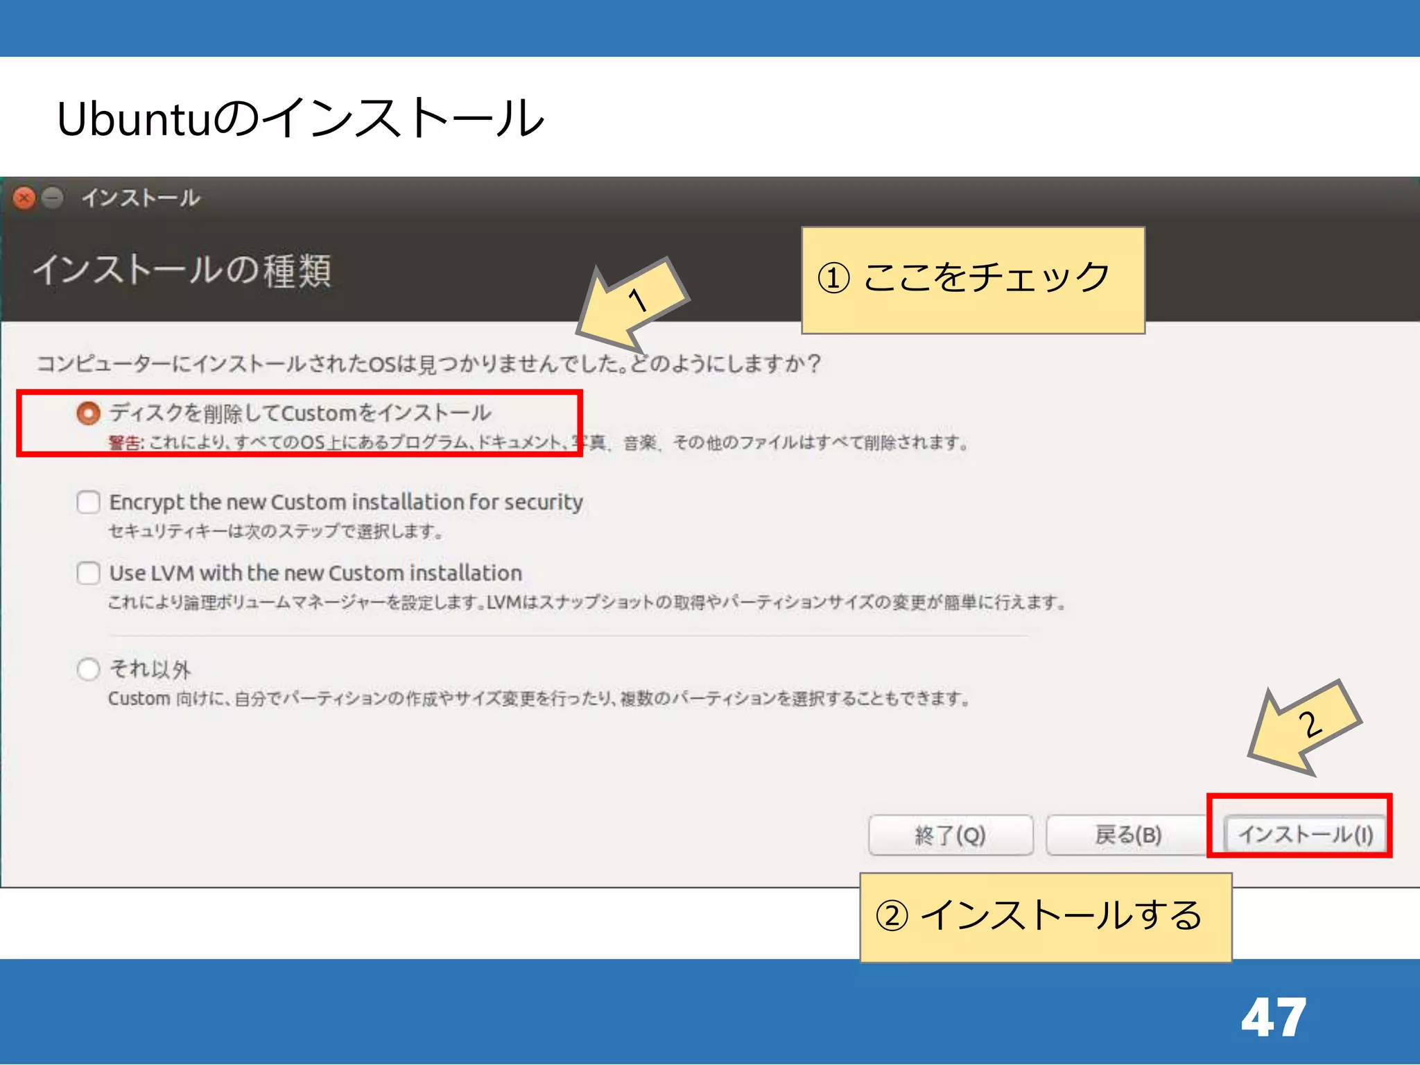Click the window title 'インストール' in titlebar
This screenshot has width=1420, height=1065.
[141, 198]
